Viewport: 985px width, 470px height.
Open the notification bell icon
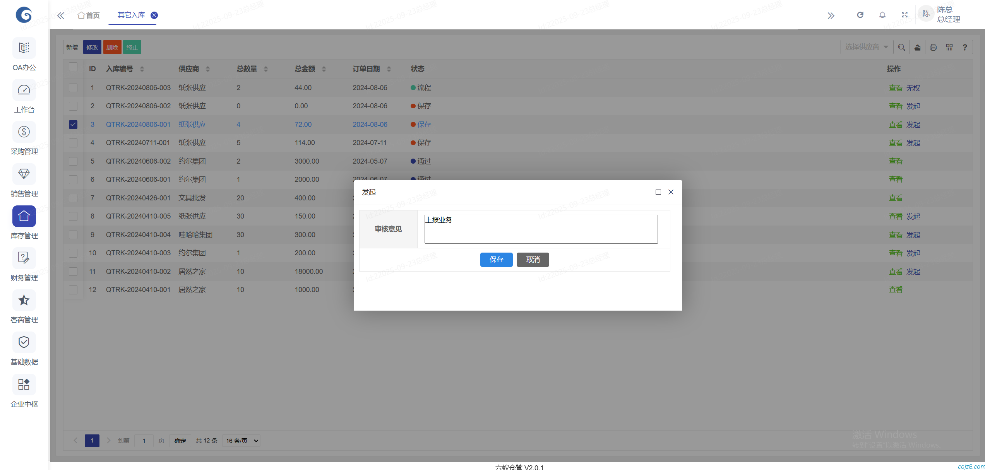click(x=882, y=15)
